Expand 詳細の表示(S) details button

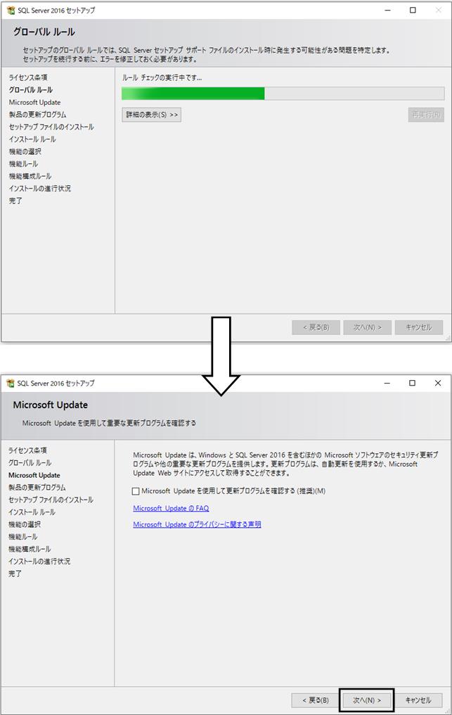click(152, 115)
